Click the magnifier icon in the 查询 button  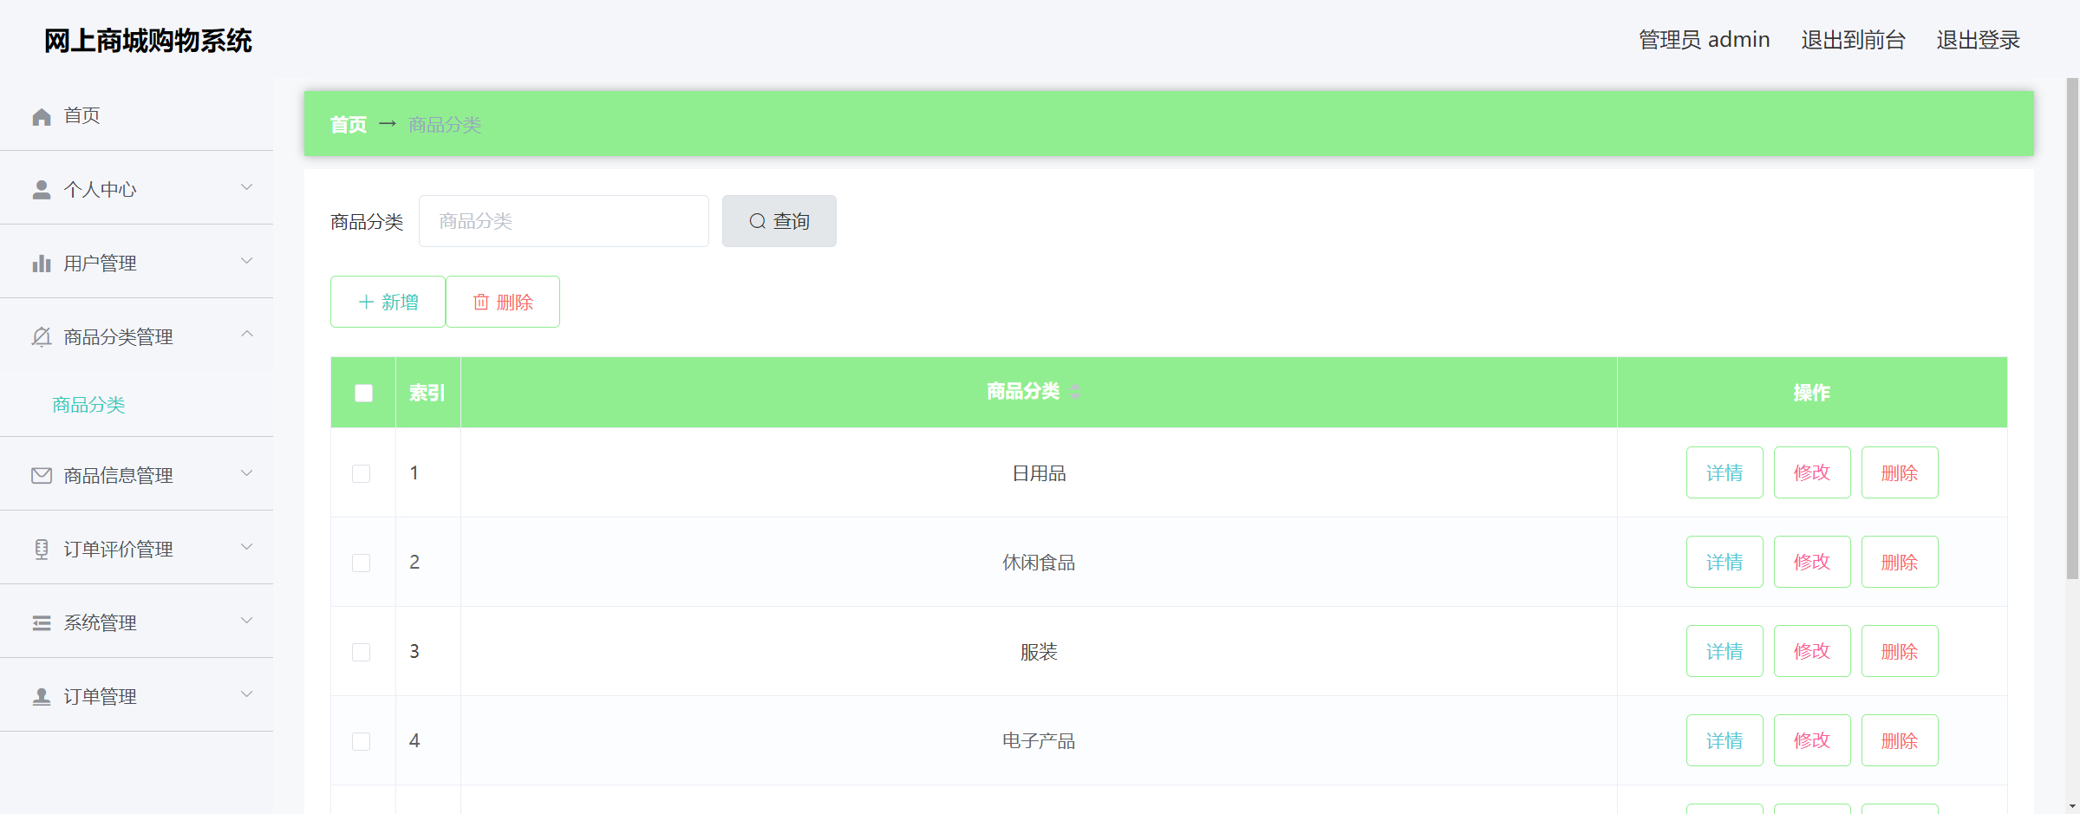click(x=758, y=221)
